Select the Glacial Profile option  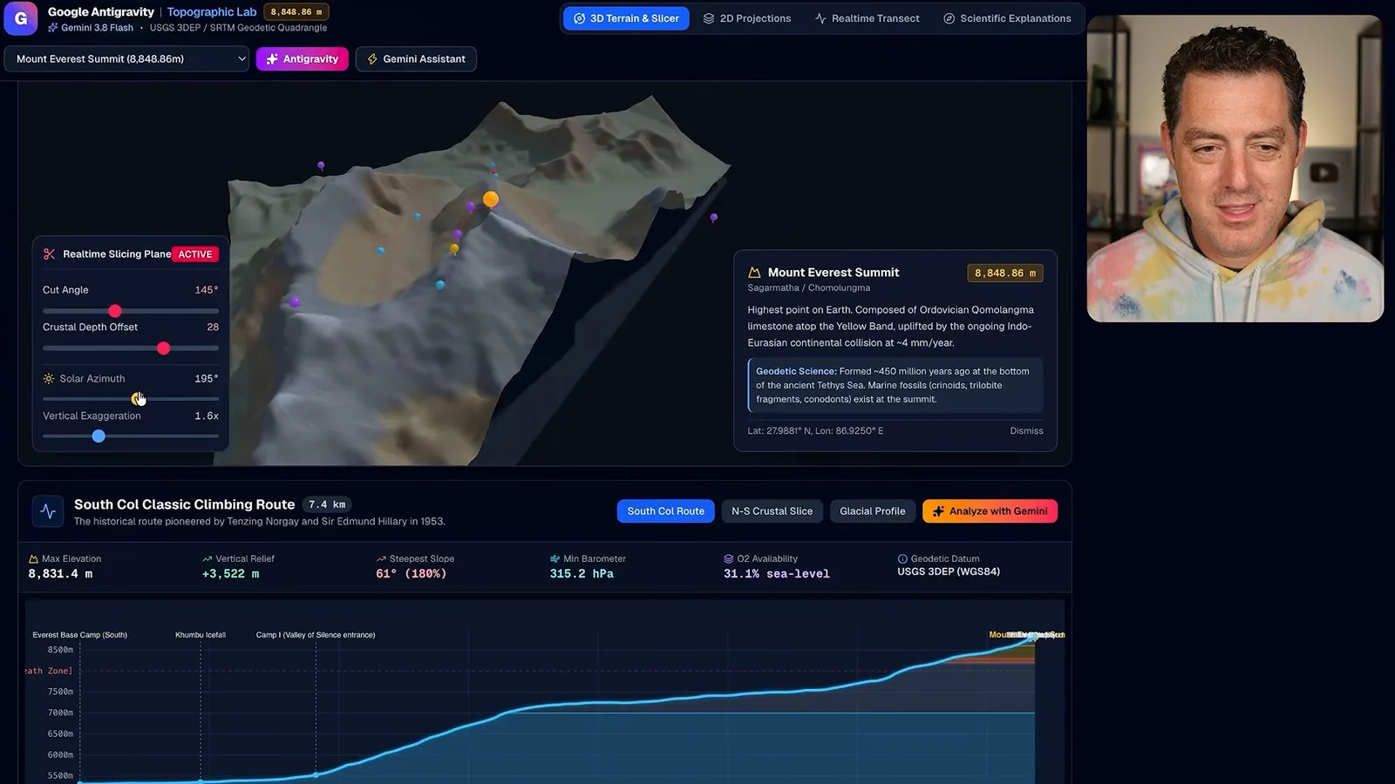click(x=872, y=511)
